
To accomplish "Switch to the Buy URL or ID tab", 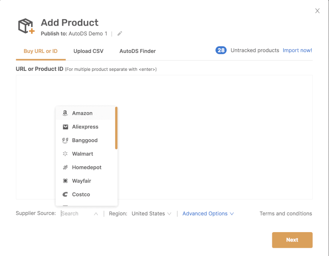I will pyautogui.click(x=41, y=51).
